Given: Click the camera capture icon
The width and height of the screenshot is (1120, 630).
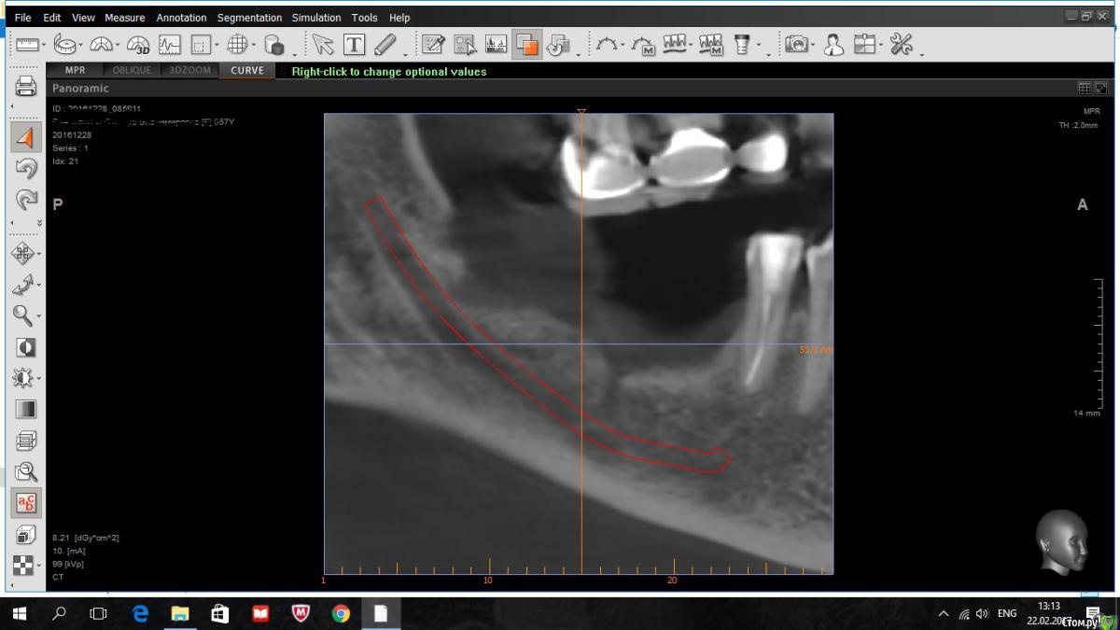Looking at the screenshot, I should coord(796,44).
